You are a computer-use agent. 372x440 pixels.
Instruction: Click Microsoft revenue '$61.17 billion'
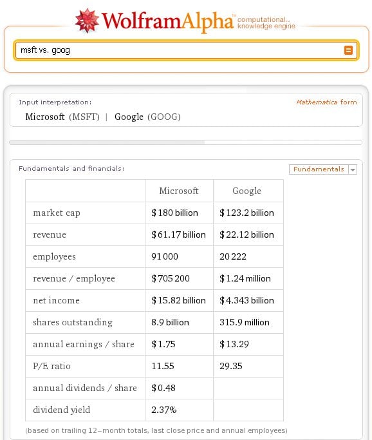pyautogui.click(x=178, y=234)
